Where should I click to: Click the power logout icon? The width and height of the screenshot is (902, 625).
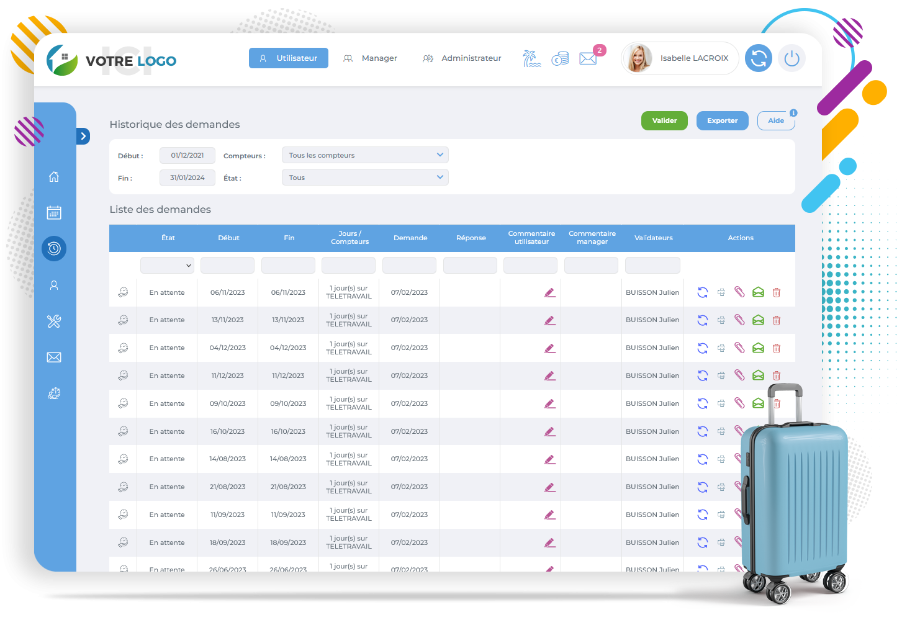[792, 58]
